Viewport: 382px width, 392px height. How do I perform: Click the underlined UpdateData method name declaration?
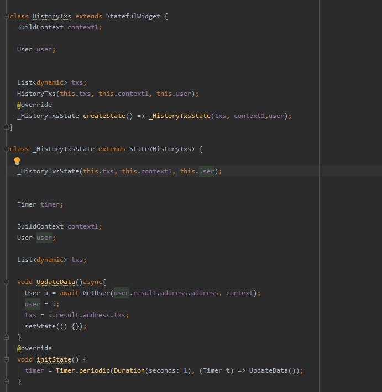point(56,282)
